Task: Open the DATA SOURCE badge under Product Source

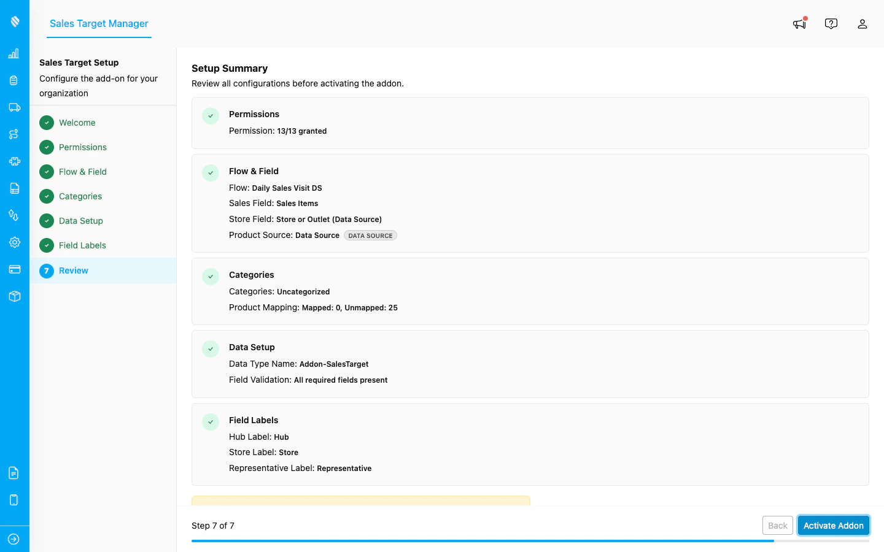Action: pyautogui.click(x=370, y=235)
